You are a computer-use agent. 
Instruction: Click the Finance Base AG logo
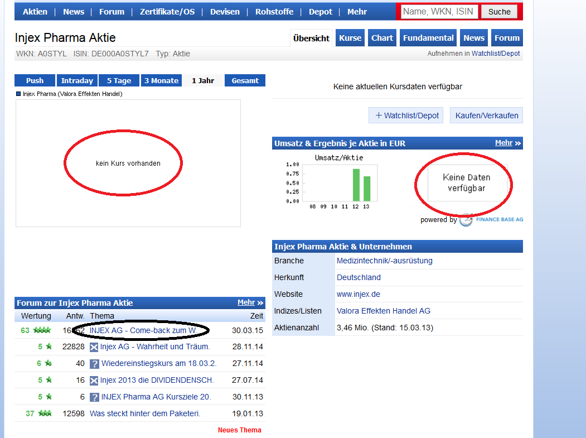click(491, 220)
